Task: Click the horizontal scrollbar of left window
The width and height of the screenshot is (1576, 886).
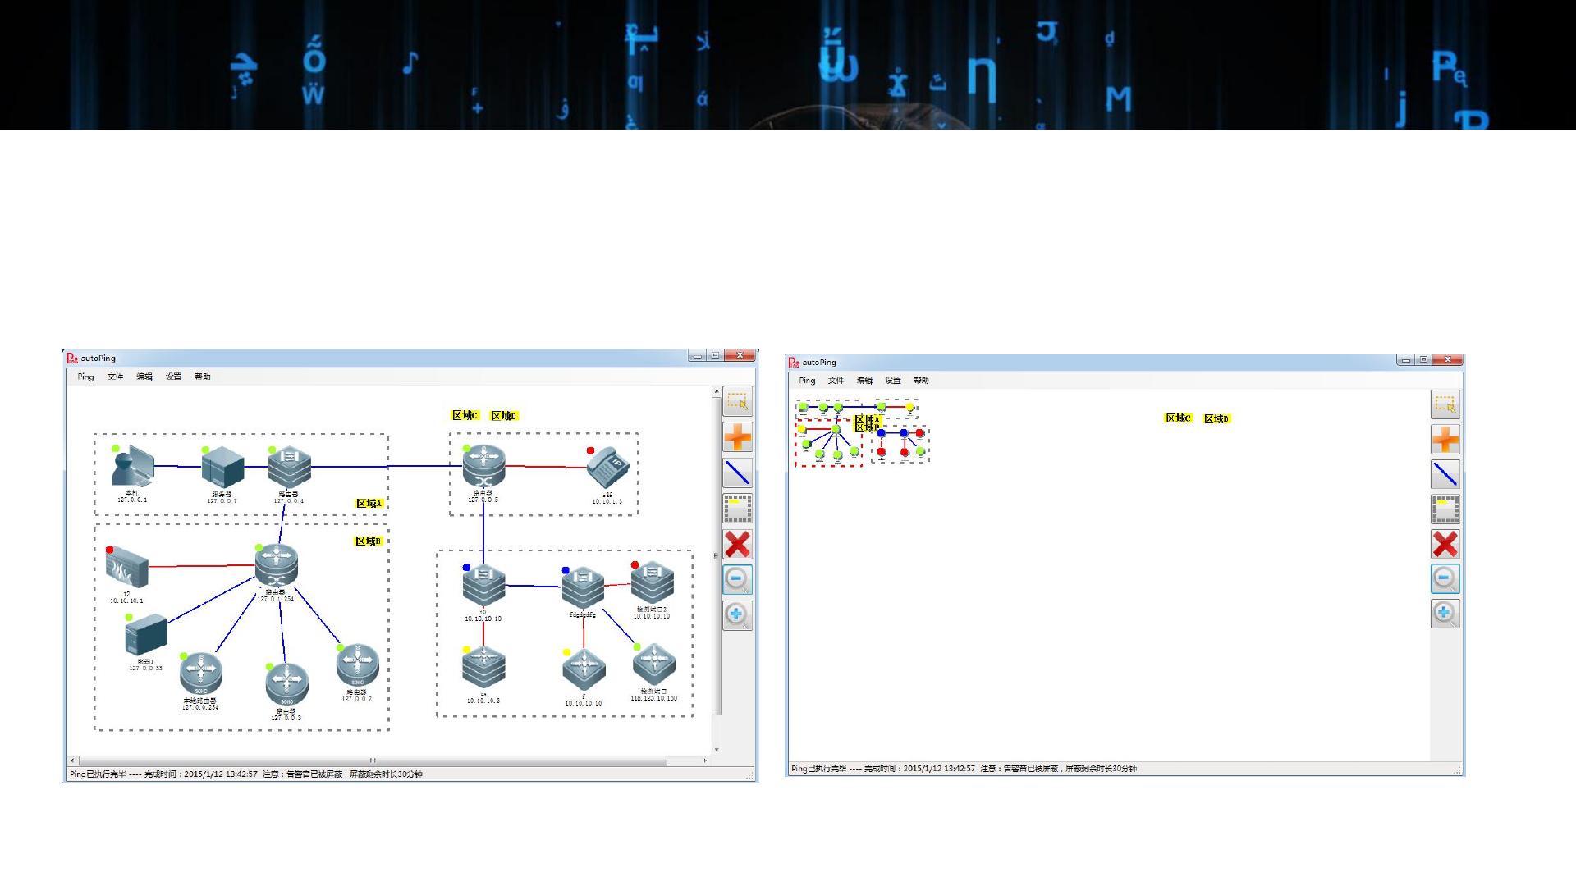Action: click(372, 760)
